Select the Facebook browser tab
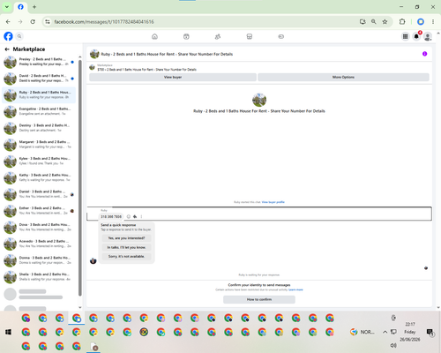The image size is (441, 353). [x=20, y=7]
